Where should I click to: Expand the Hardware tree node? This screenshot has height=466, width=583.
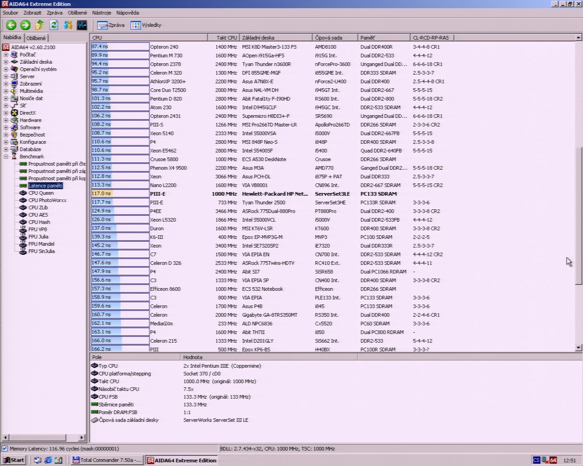coord(6,120)
